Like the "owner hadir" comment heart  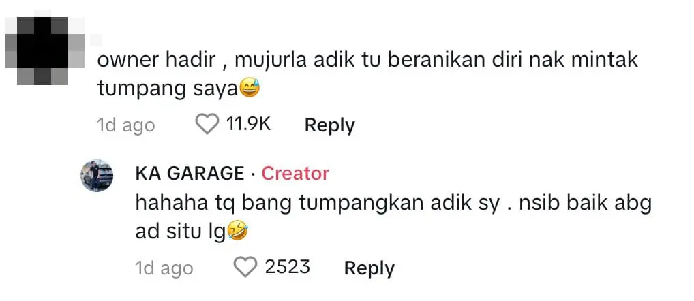pos(207,125)
